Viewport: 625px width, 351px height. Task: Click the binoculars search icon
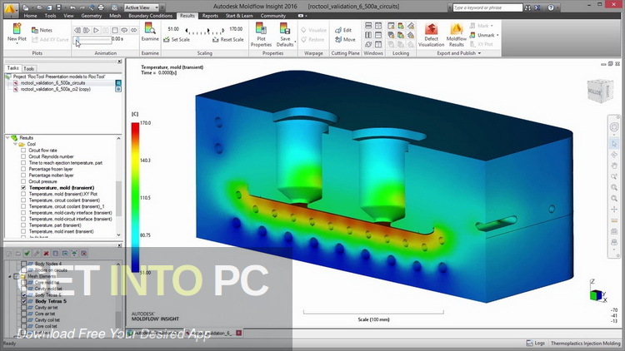coord(527,7)
